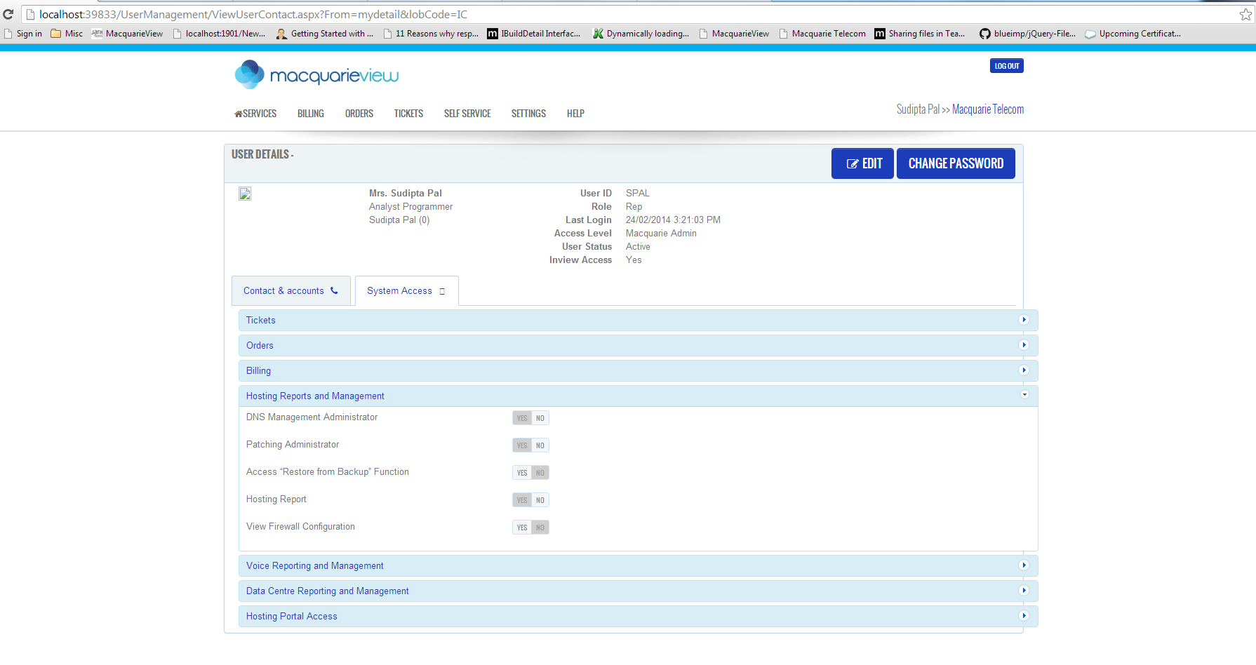Click the macquarieview logo
This screenshot has width=1256, height=665.
pos(316,74)
